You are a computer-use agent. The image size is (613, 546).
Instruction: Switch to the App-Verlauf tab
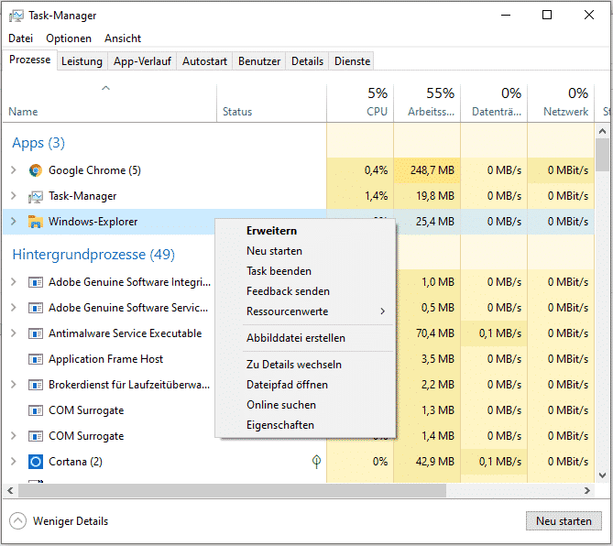[x=142, y=61]
